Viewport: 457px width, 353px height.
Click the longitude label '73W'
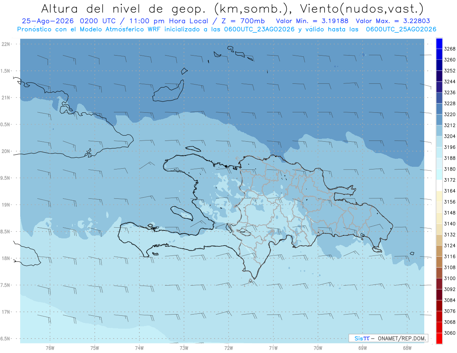point(184,348)
